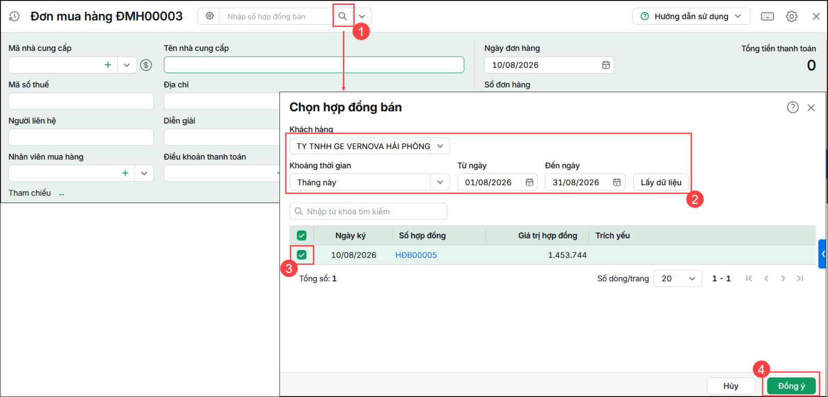Open contract link HĐB00005

click(416, 255)
